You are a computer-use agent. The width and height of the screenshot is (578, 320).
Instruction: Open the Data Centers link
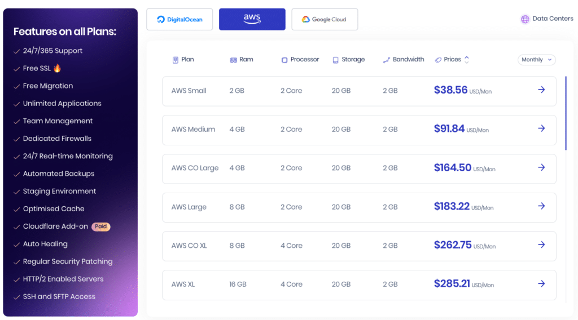click(553, 19)
